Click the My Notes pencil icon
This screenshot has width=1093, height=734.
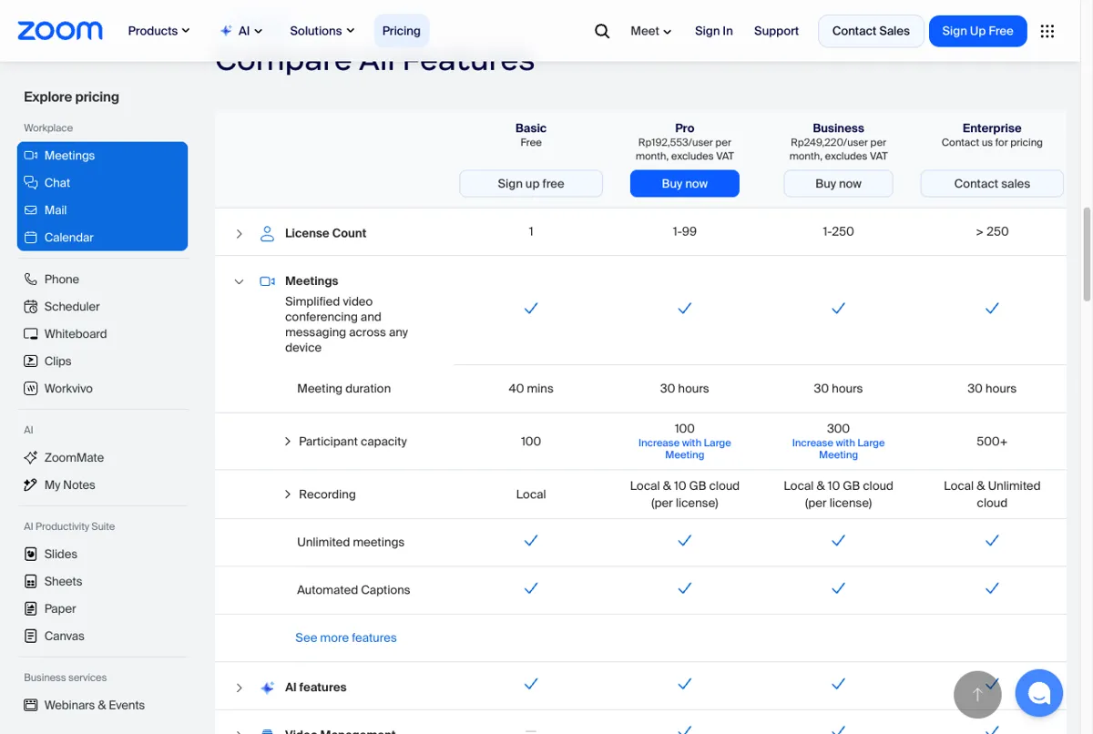pyautogui.click(x=31, y=485)
